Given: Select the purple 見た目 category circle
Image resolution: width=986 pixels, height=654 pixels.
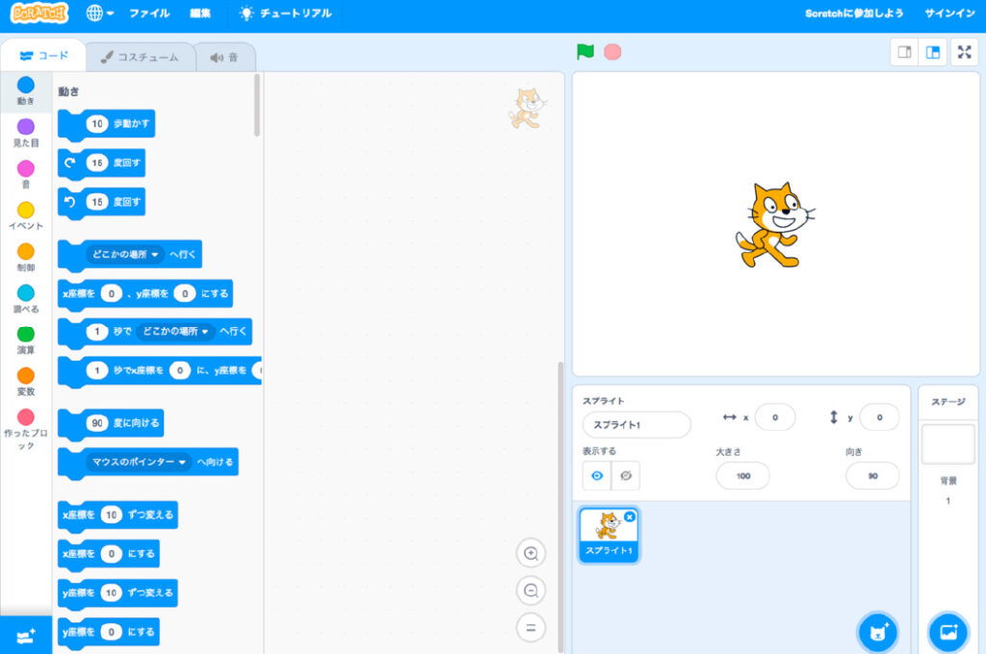Looking at the screenshot, I should click(x=26, y=127).
